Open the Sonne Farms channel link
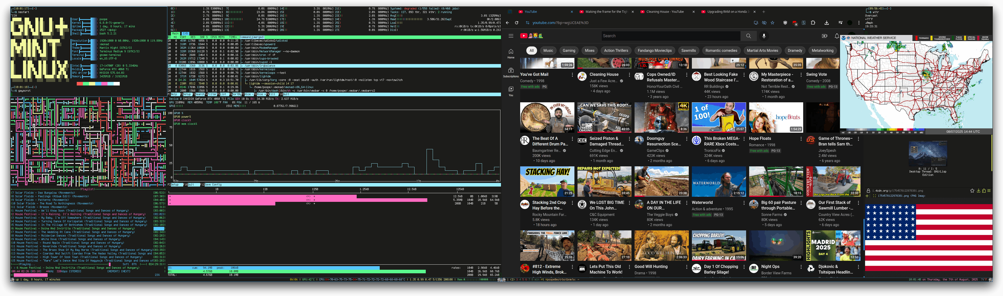The width and height of the screenshot is (1003, 296). pos(772,214)
